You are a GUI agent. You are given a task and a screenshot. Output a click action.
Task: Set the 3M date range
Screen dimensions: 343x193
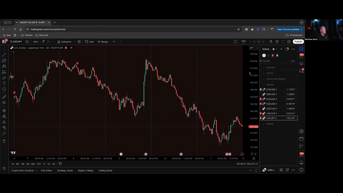(x=28, y=164)
